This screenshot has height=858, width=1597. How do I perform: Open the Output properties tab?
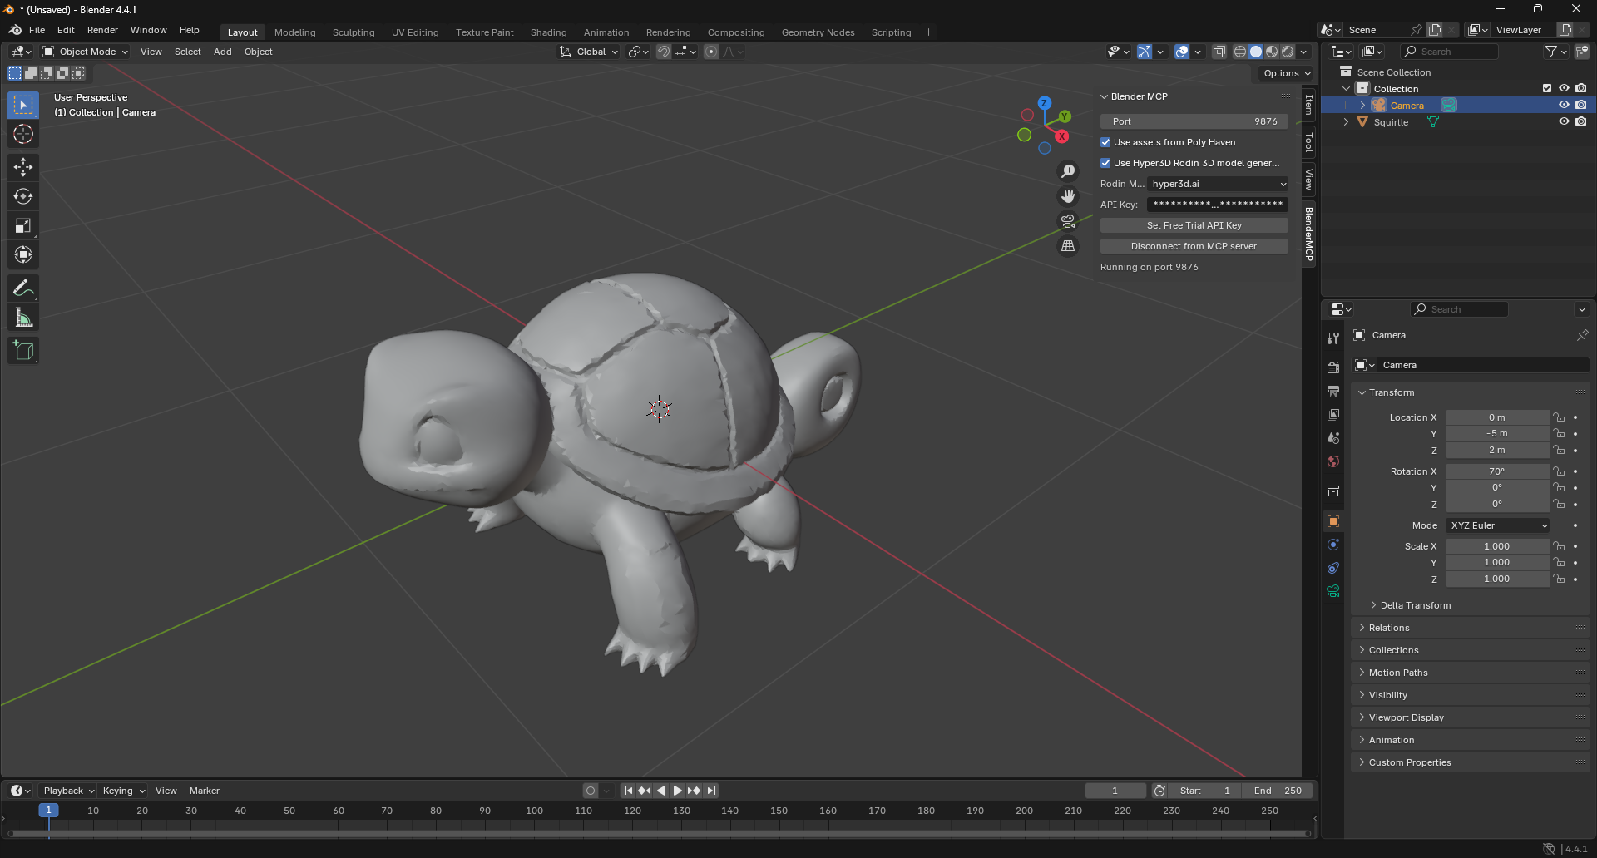(1333, 391)
